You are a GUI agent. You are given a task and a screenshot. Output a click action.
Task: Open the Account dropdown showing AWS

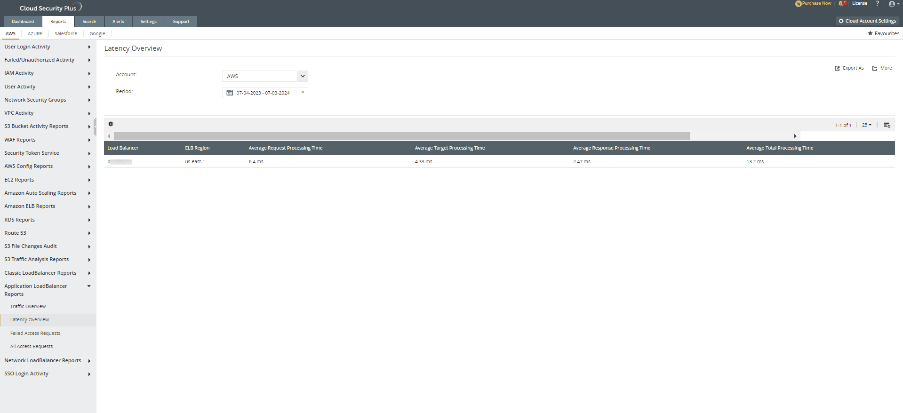point(265,76)
